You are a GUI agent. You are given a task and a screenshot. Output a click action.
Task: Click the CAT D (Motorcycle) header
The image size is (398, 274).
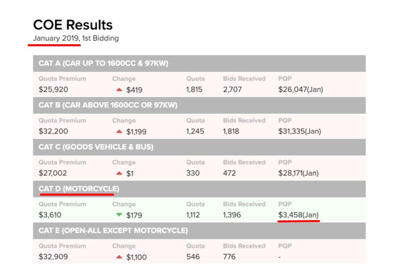[x=79, y=189]
